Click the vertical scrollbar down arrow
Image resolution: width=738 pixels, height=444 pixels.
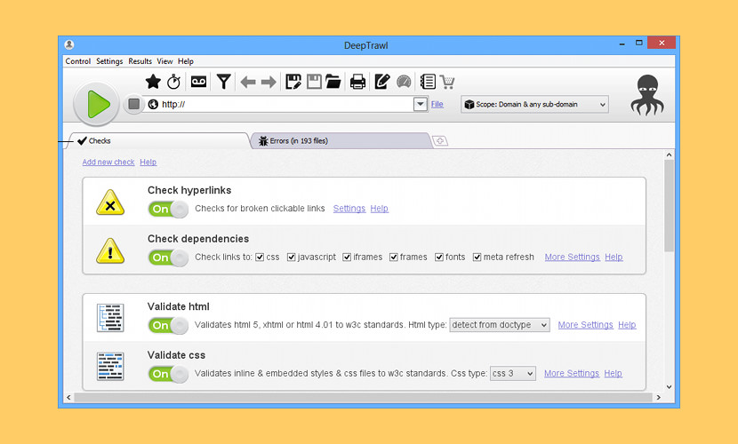click(670, 386)
